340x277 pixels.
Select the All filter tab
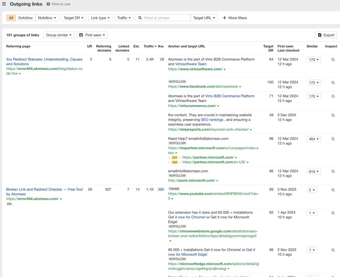click(11, 18)
